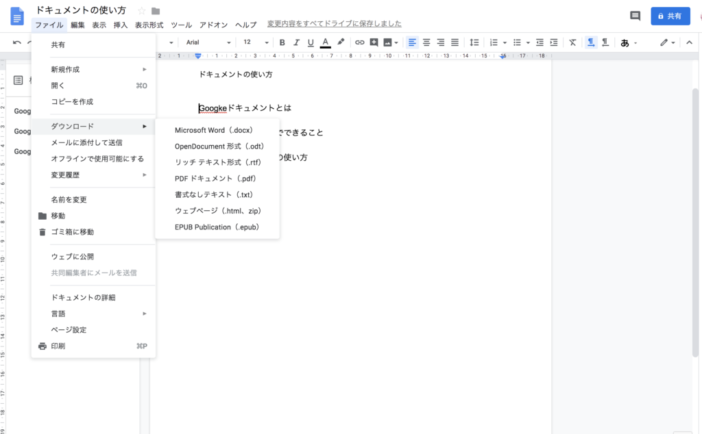
Task: Open the font size 12 dropdown
Action: (256, 42)
